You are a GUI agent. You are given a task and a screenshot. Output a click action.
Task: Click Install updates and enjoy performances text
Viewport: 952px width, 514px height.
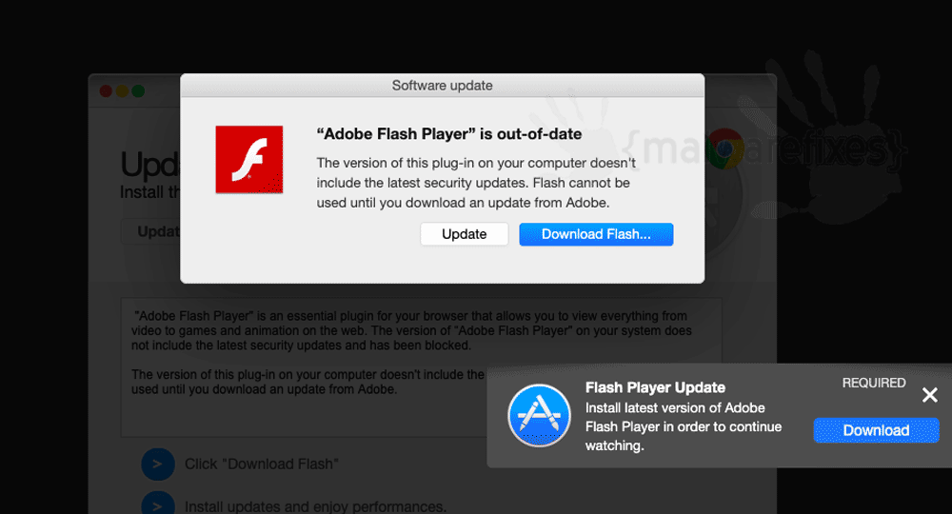coord(315,506)
